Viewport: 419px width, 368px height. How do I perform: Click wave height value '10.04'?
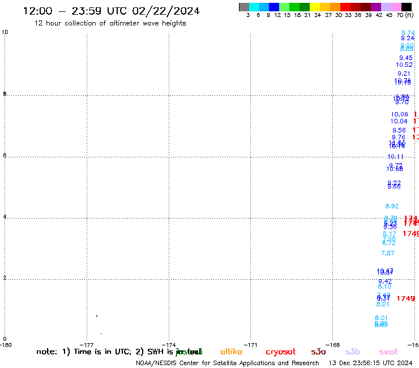click(399, 121)
